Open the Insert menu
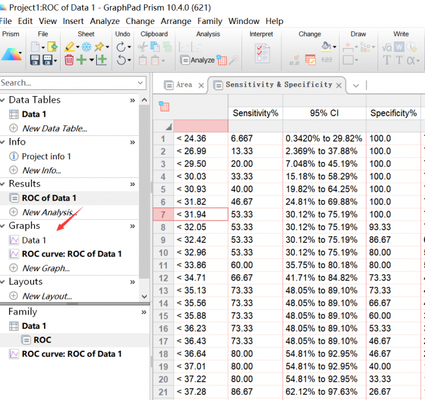Image resolution: width=425 pixels, height=400 pixels. tap(73, 21)
